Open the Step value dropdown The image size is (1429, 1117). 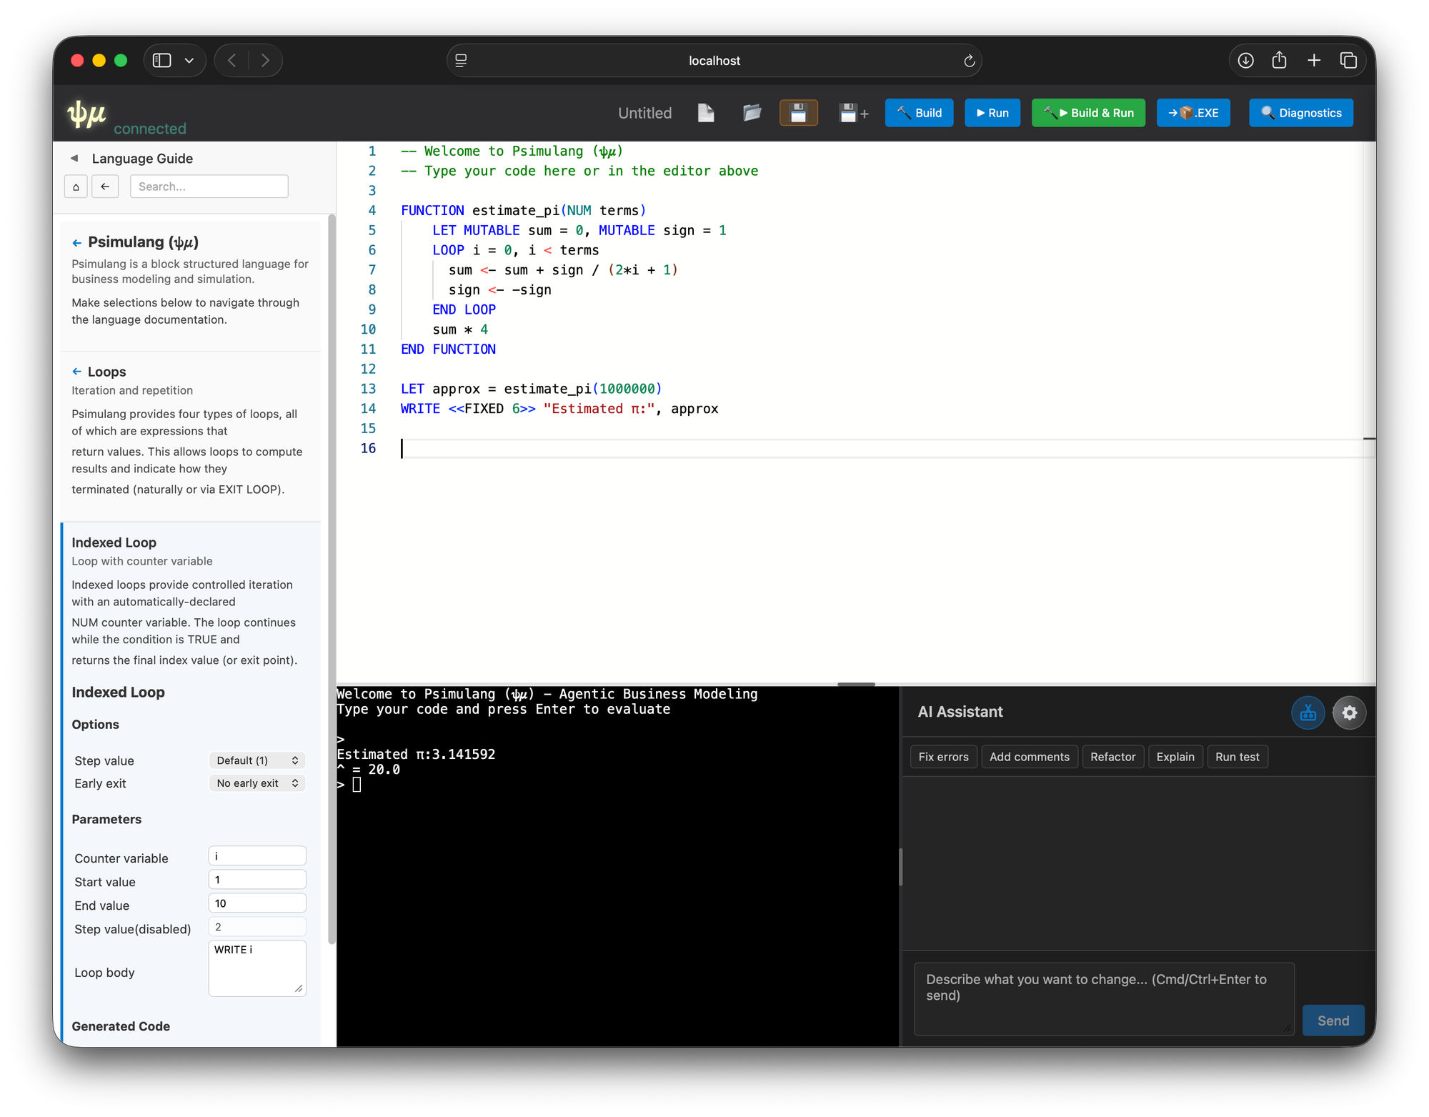[x=257, y=760]
